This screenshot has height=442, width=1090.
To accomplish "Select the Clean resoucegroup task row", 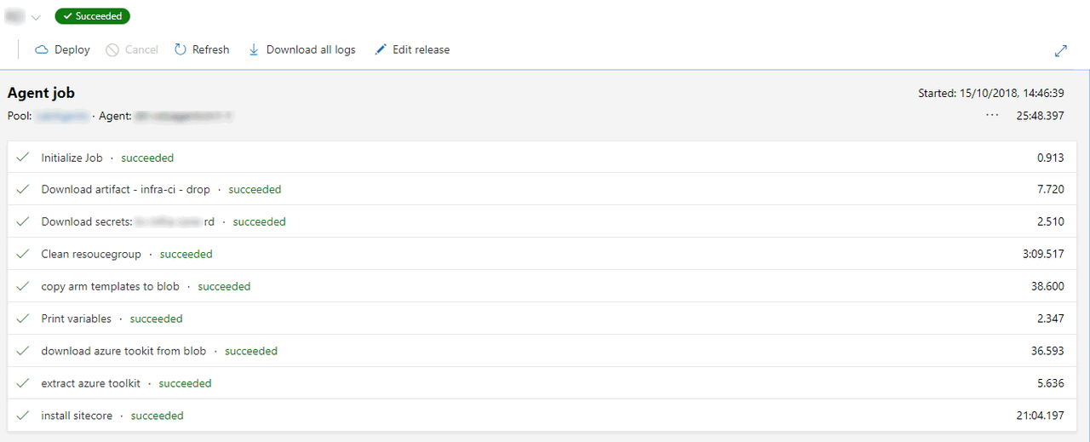I will click(91, 255).
